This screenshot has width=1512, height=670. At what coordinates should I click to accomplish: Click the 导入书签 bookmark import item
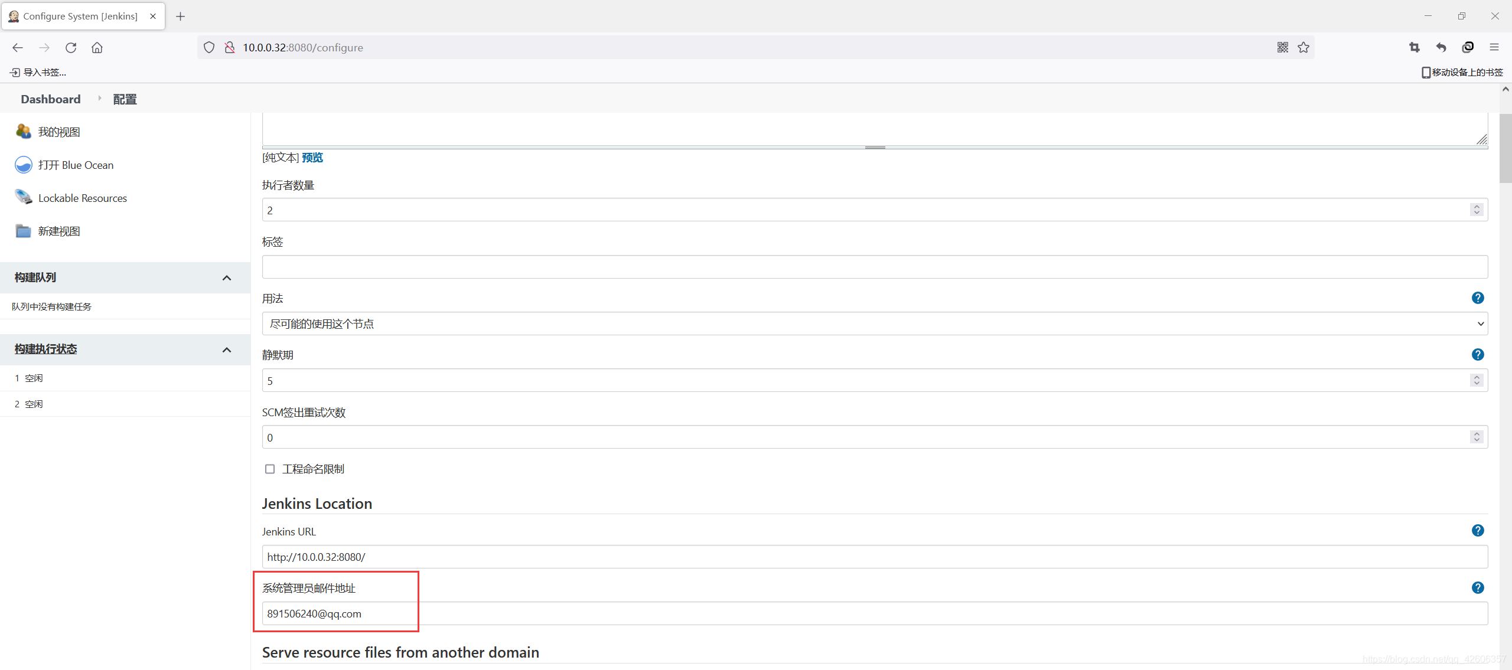click(x=38, y=72)
